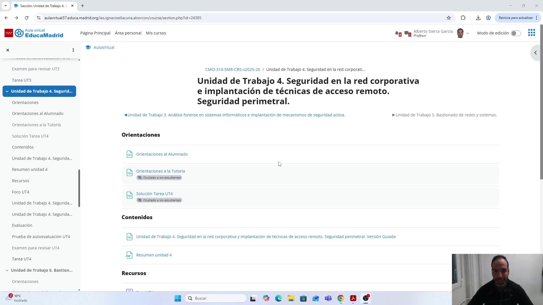Image resolution: width=543 pixels, height=305 pixels.
Task: Close the course index drawer
Action: (8, 50)
